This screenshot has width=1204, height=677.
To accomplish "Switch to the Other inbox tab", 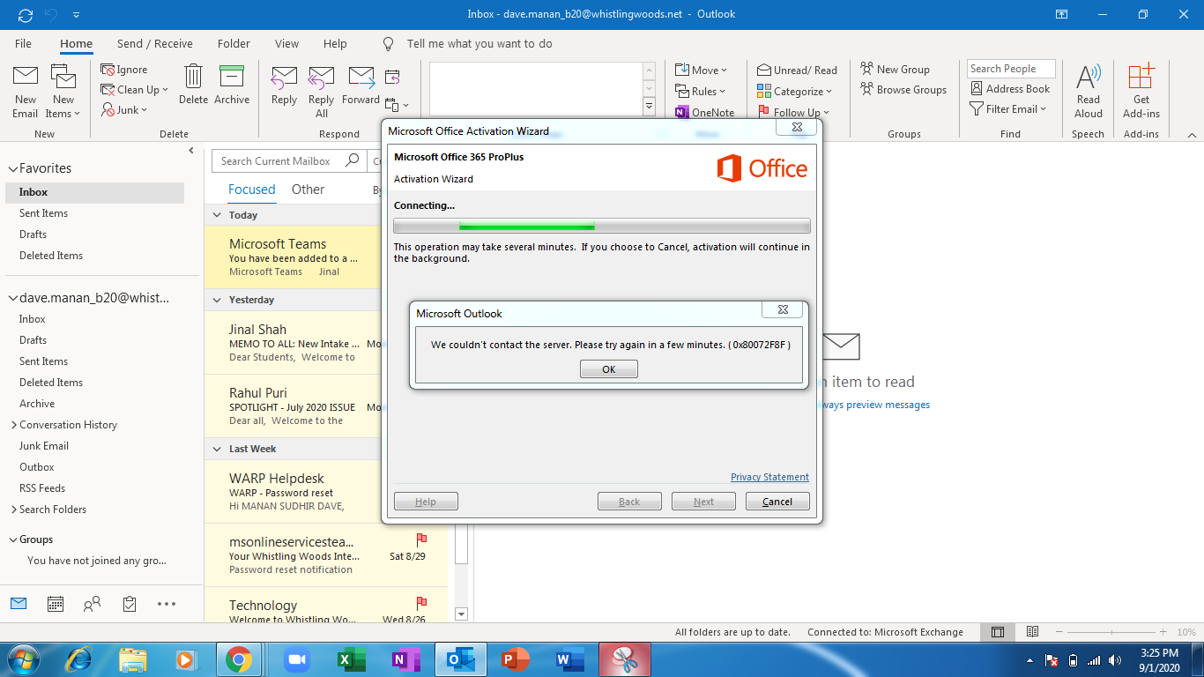I will point(308,190).
